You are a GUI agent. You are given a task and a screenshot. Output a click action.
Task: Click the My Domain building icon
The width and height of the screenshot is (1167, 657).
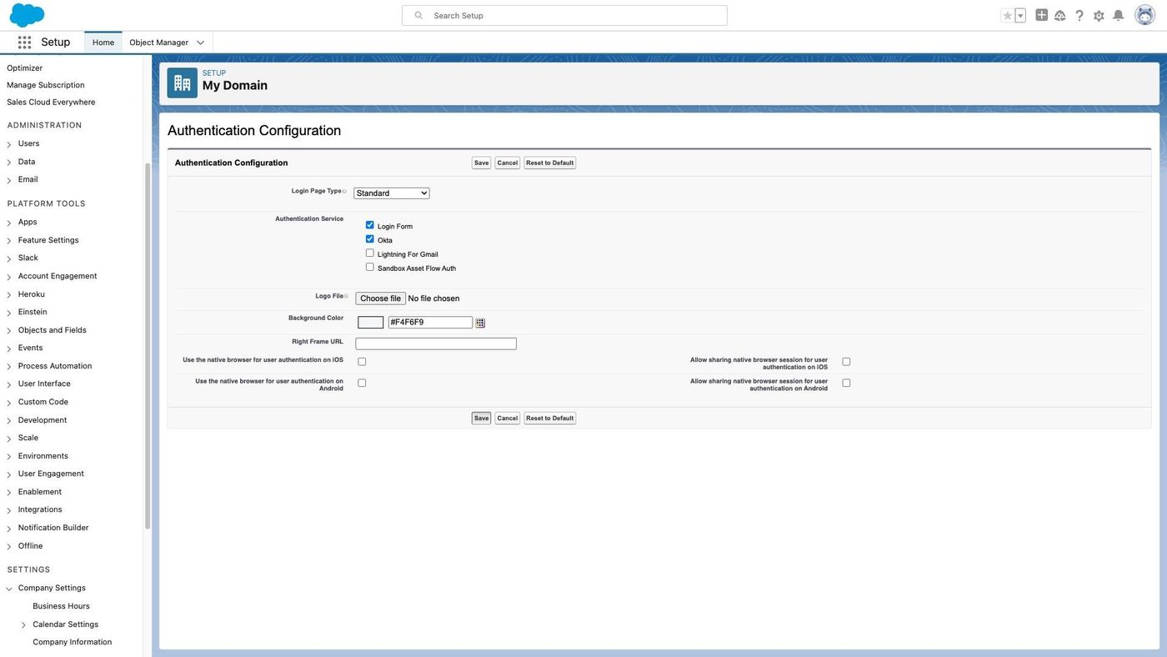point(183,83)
